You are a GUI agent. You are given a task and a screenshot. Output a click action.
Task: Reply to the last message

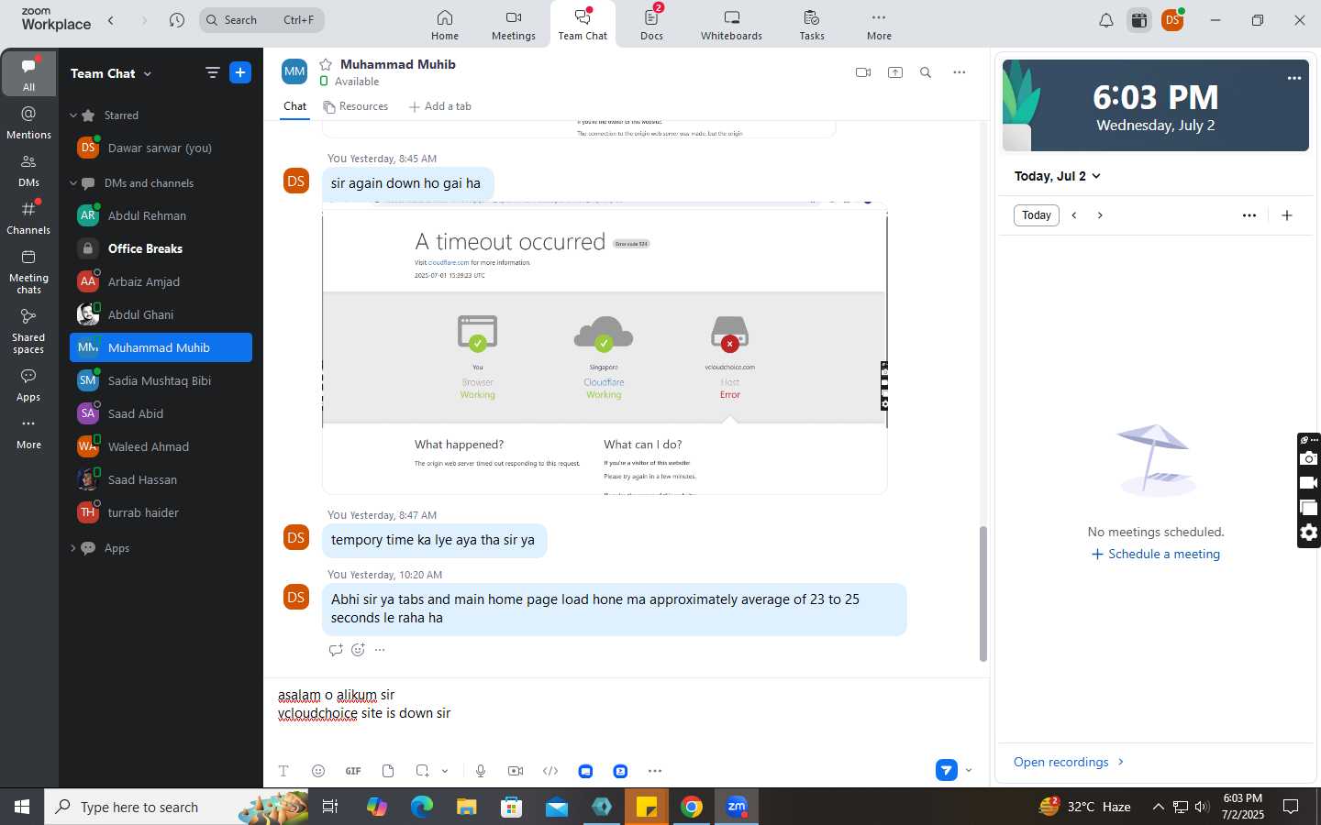click(x=336, y=650)
